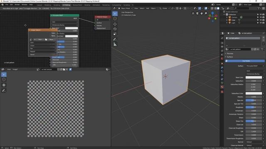
Task: Click the Base Color swatch in properties
Action: 254,77
